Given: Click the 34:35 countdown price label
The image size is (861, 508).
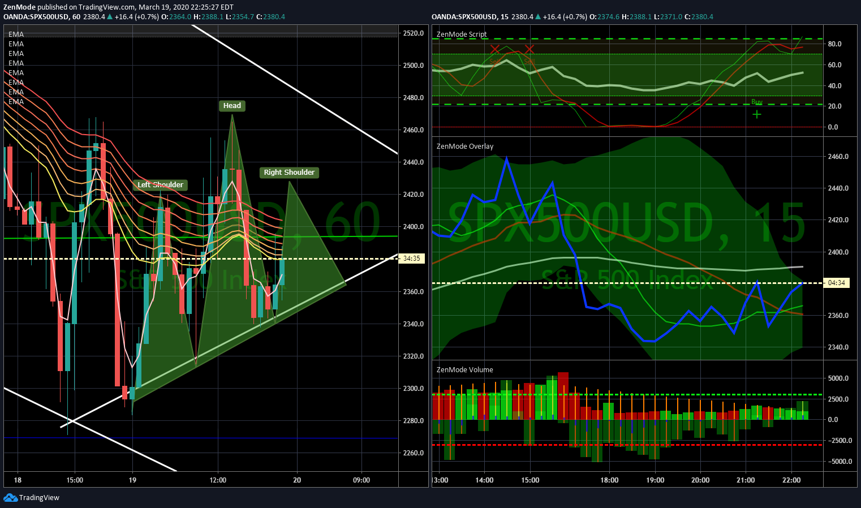Looking at the screenshot, I should pos(411,259).
